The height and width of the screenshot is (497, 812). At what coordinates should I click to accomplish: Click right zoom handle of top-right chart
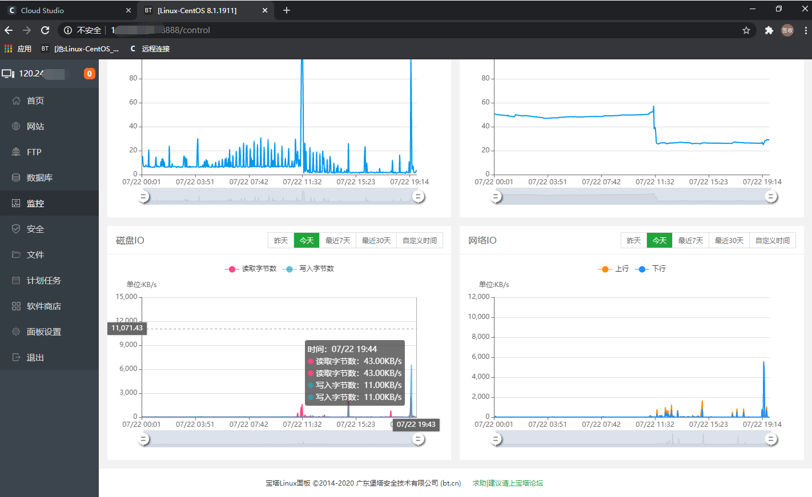coord(771,197)
